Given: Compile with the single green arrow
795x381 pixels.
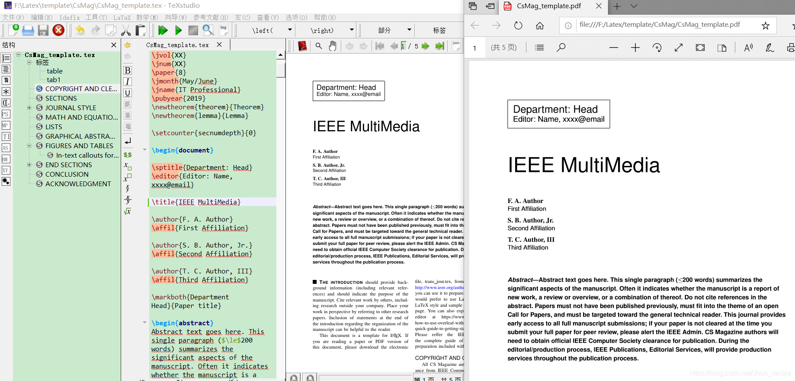Looking at the screenshot, I should [x=178, y=30].
